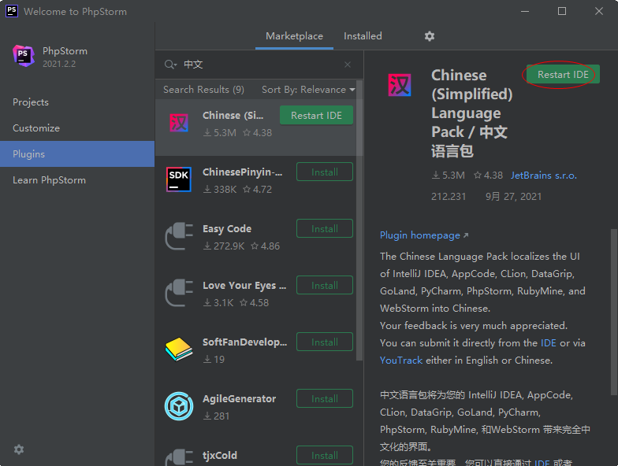Click Restart IDE in the details pane
This screenshot has height=466, width=618.
tap(563, 74)
